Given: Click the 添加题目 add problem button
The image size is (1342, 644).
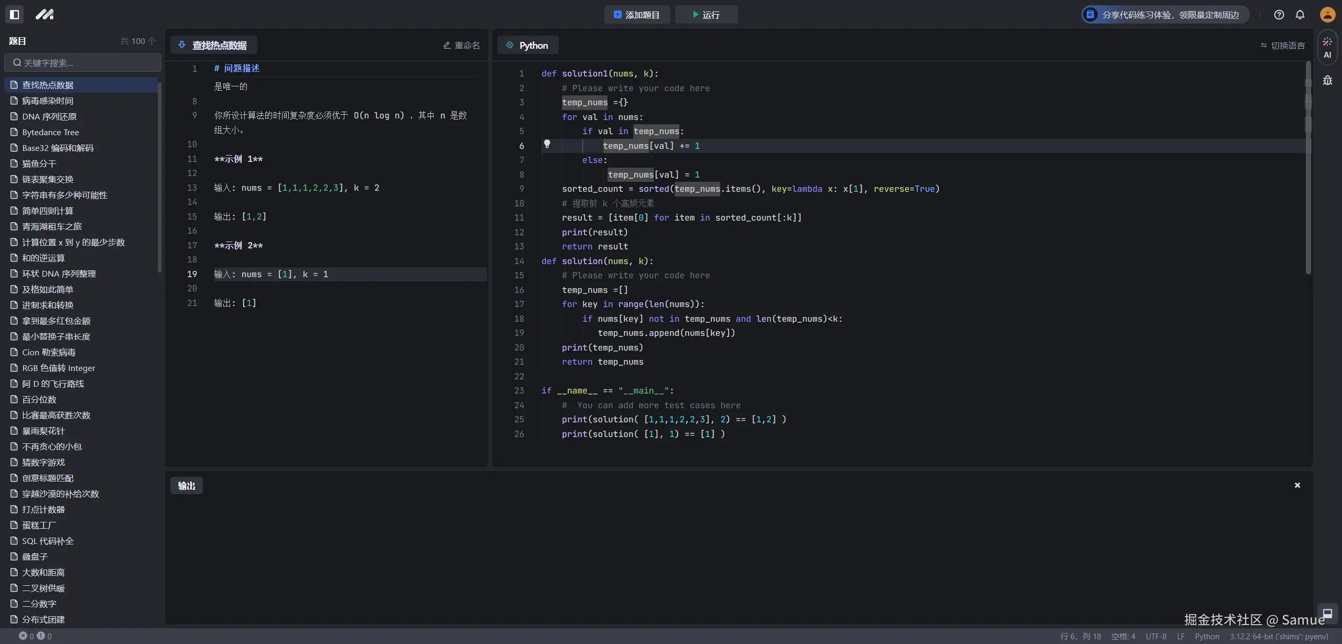Looking at the screenshot, I should click(636, 15).
